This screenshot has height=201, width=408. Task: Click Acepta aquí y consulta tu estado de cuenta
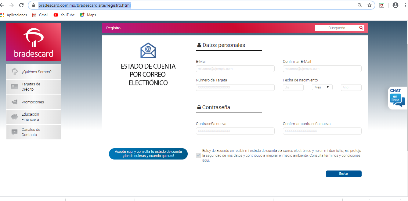[x=148, y=154]
